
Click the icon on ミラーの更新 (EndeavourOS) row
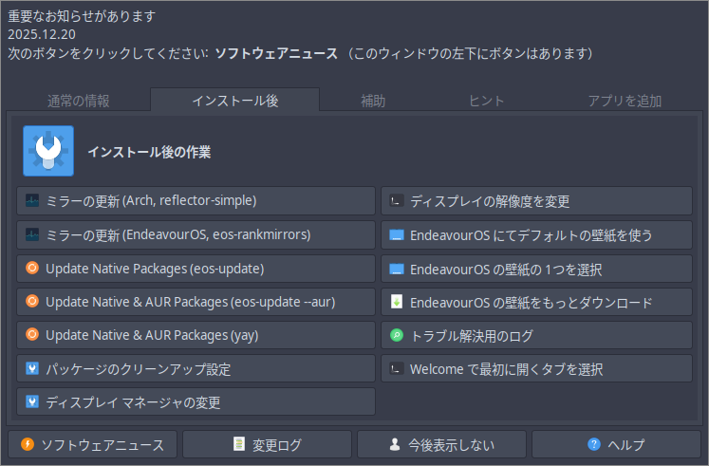tap(32, 234)
